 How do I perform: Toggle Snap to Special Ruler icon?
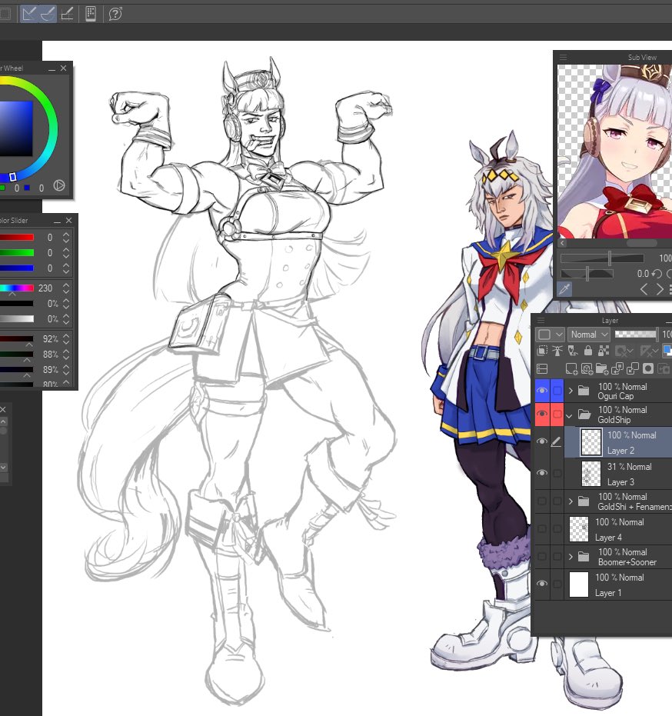click(x=48, y=14)
